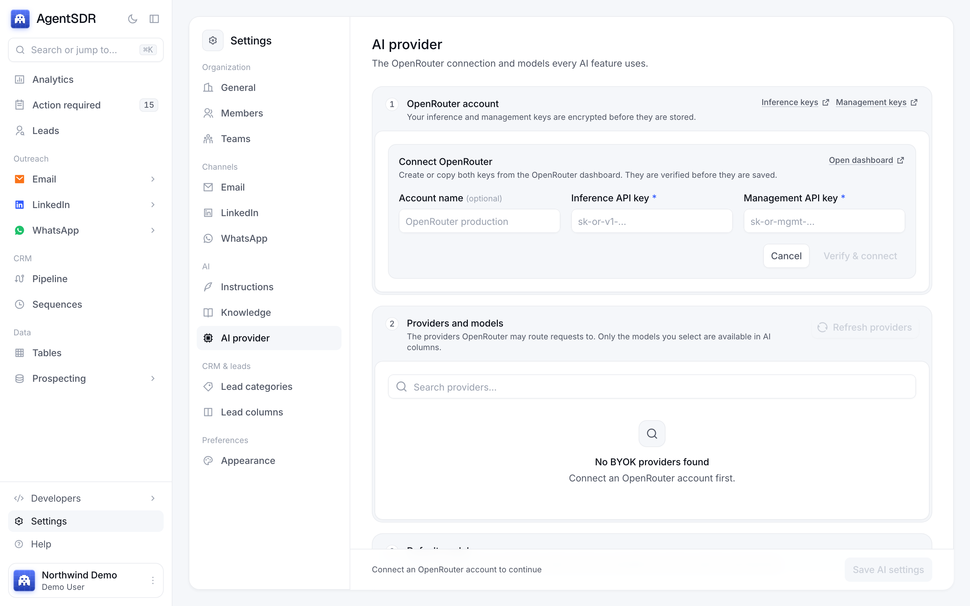Viewport: 970px width, 606px height.
Task: Click Refresh providers button
Action: point(865,328)
